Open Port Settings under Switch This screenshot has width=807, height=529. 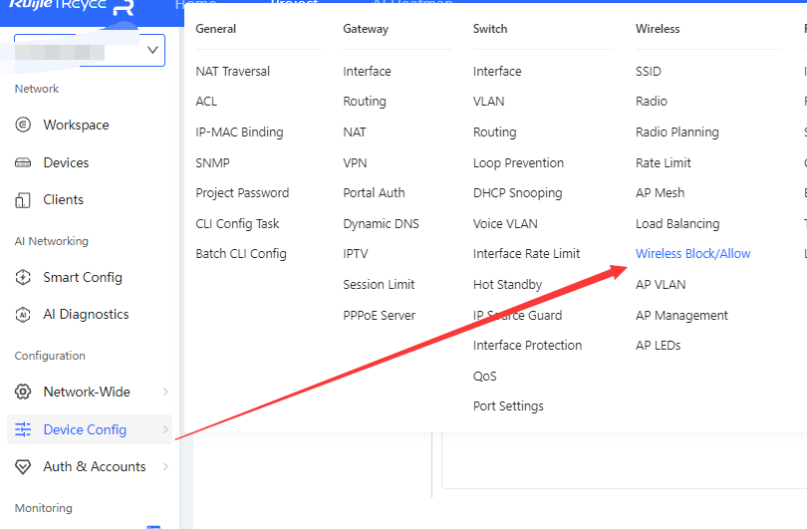(x=508, y=406)
